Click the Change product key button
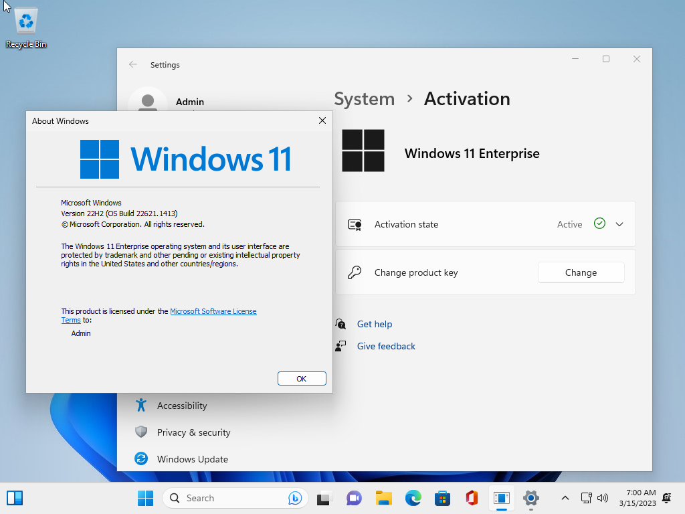Viewport: 685px width, 514px height. 581,272
